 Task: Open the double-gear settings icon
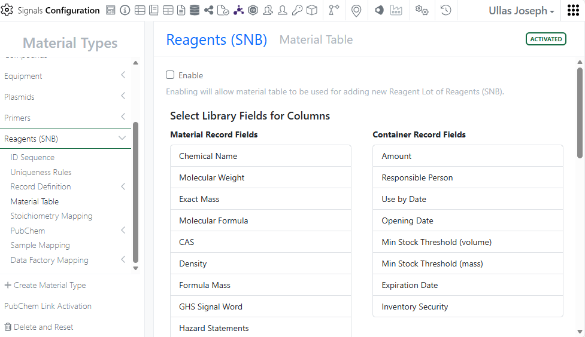pos(422,11)
